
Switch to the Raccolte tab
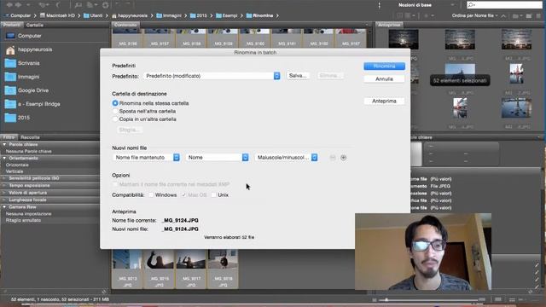[x=30, y=137]
